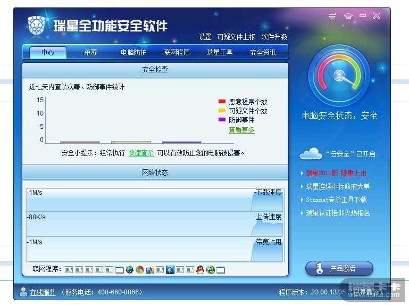Screen dimensions: 409x305
Task: Click the 快速查杀 link
Action: (x=141, y=153)
